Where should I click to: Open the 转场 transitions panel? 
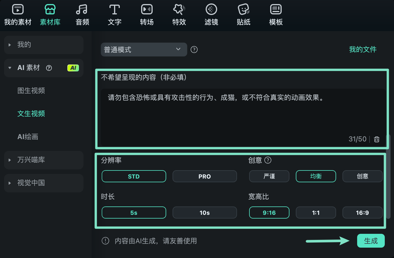click(x=147, y=14)
